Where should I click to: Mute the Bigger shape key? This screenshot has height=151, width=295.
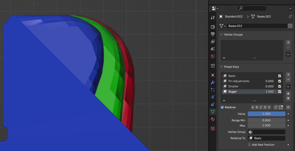[280, 92]
